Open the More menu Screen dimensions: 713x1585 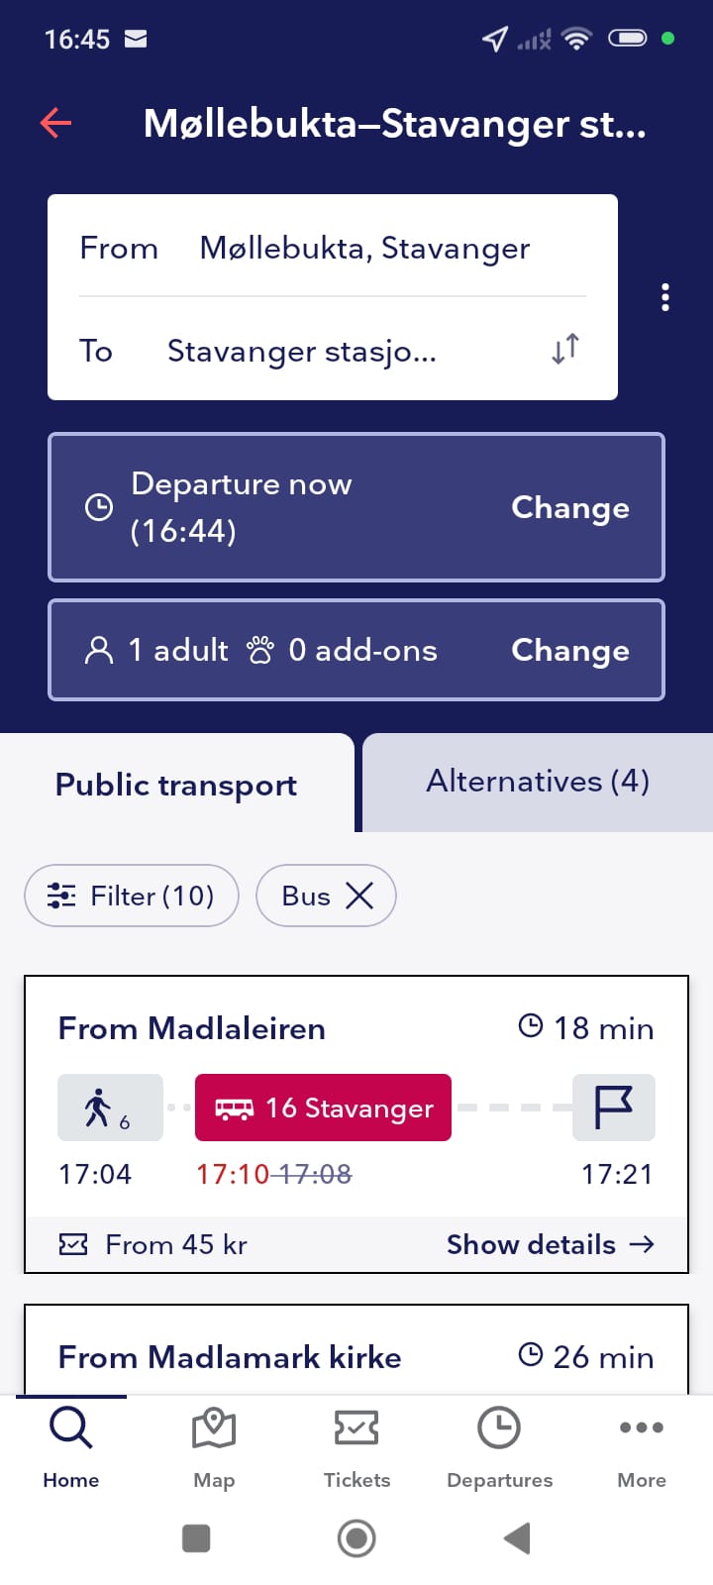(642, 1446)
